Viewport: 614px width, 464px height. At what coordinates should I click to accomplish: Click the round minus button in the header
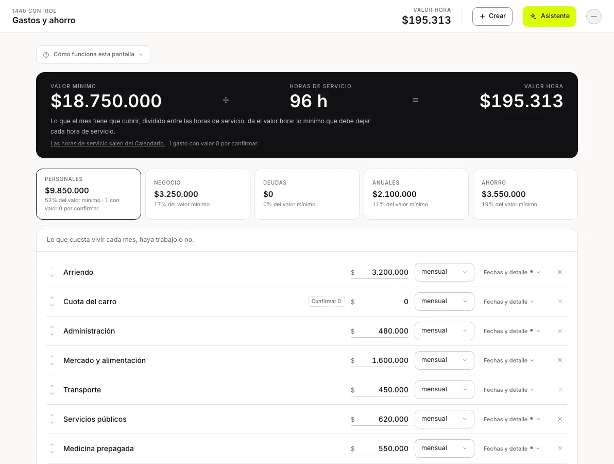point(593,16)
